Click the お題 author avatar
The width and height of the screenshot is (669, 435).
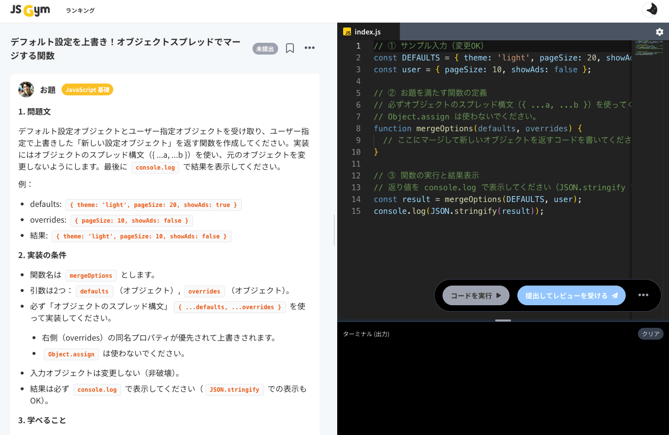(26, 89)
